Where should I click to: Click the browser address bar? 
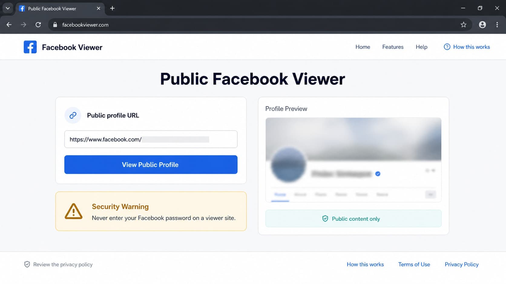click(x=260, y=25)
